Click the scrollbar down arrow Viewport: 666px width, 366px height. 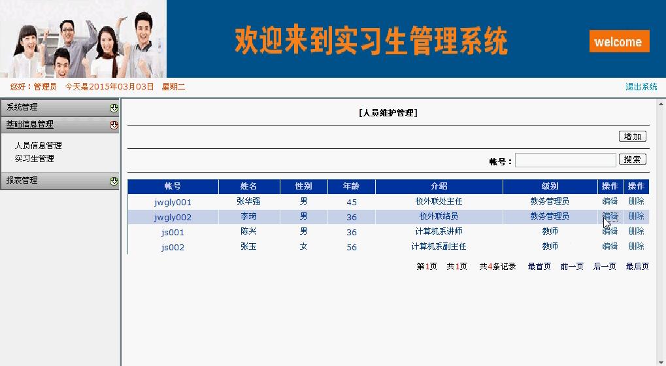tap(661, 362)
